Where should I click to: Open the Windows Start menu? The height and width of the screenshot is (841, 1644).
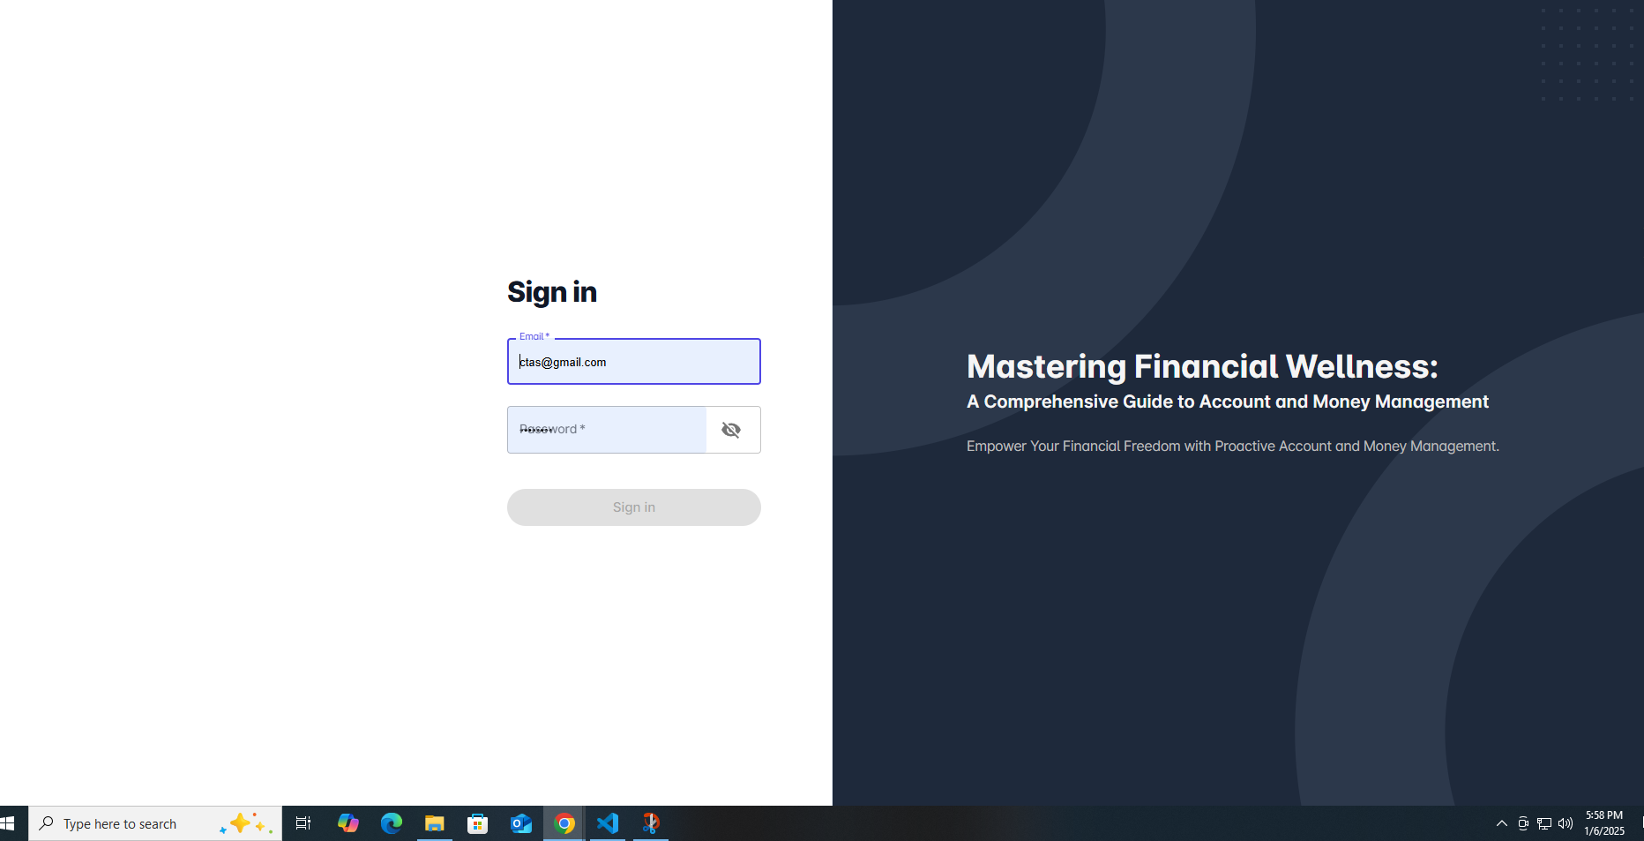8,823
